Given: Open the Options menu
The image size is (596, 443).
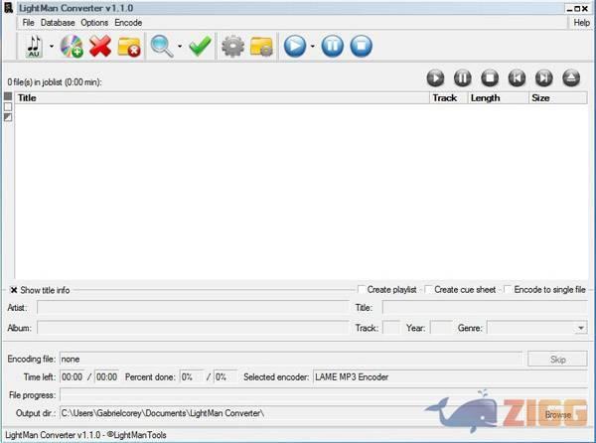Looking at the screenshot, I should point(94,23).
